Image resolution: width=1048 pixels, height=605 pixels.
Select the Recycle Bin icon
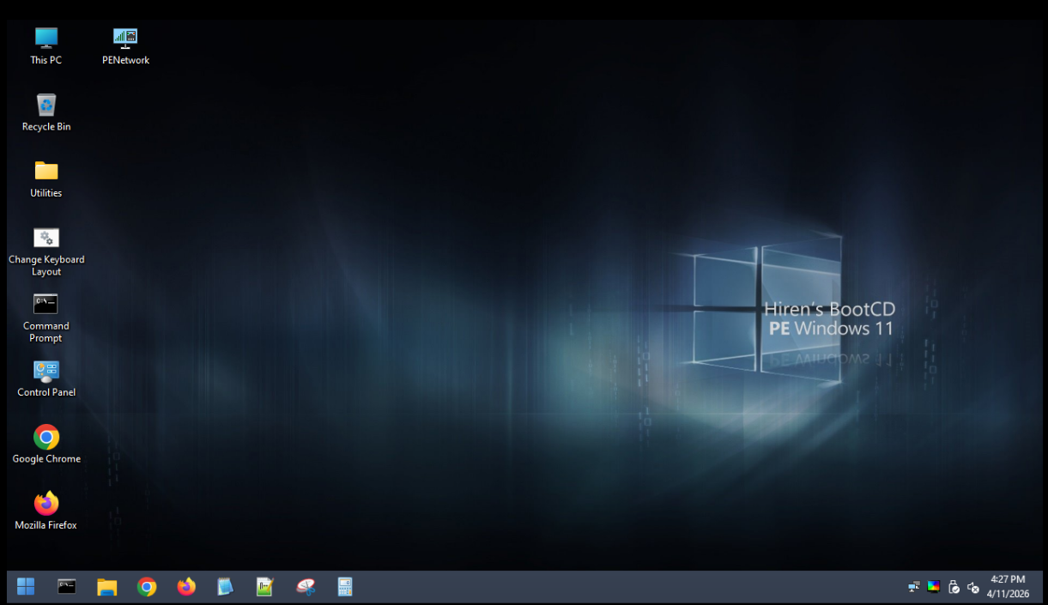[x=46, y=112]
